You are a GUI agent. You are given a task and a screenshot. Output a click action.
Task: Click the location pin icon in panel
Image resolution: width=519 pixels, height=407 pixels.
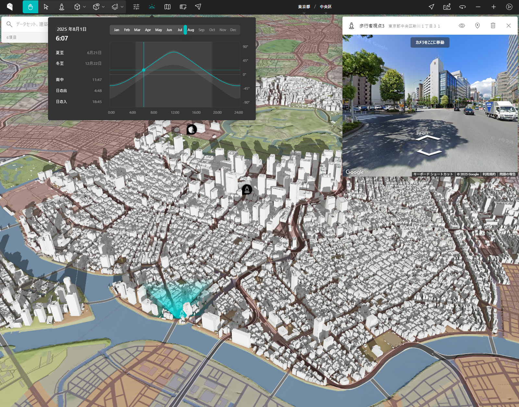(477, 26)
